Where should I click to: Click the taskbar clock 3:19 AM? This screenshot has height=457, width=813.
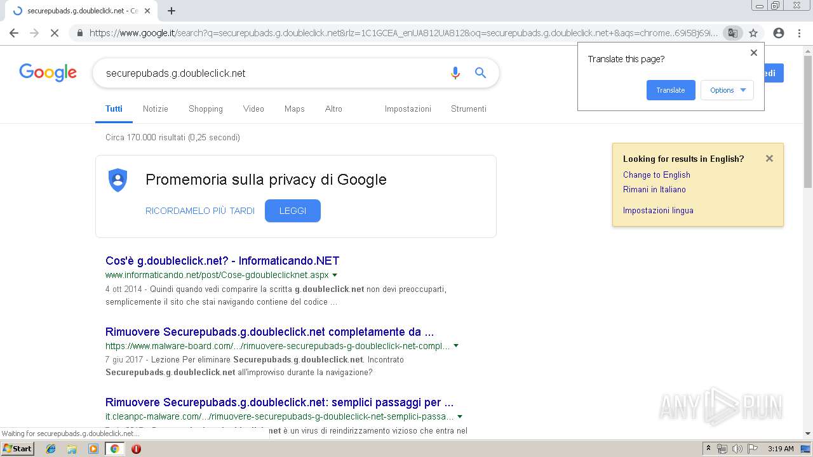781,449
